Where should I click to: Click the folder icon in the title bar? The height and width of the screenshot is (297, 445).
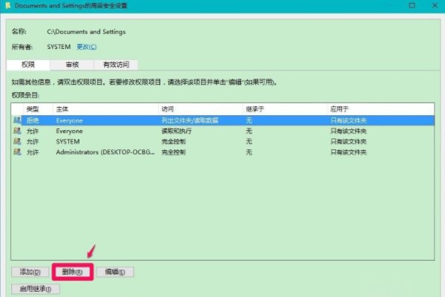click(8, 5)
